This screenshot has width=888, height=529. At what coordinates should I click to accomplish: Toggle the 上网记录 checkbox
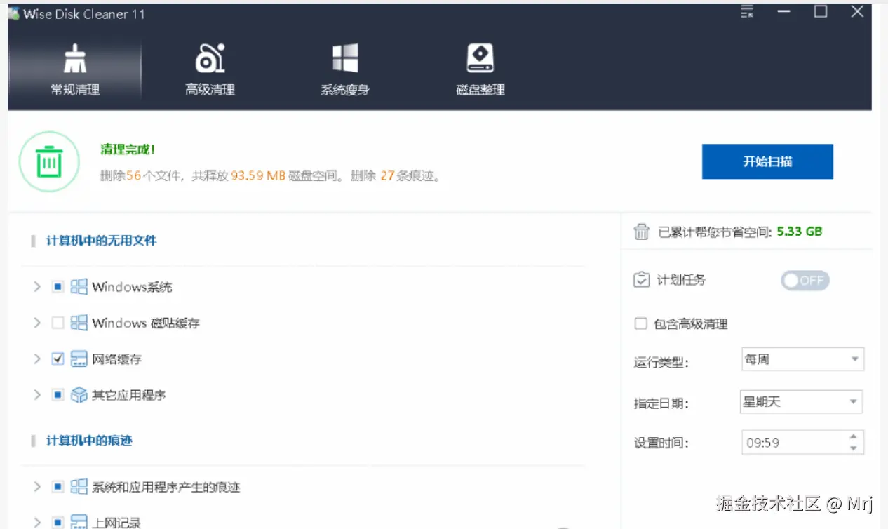pyautogui.click(x=58, y=523)
